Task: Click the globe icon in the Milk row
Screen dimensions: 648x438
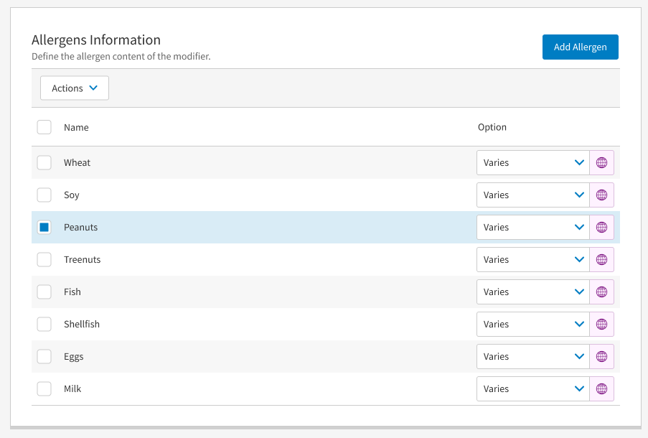Action: pos(602,388)
